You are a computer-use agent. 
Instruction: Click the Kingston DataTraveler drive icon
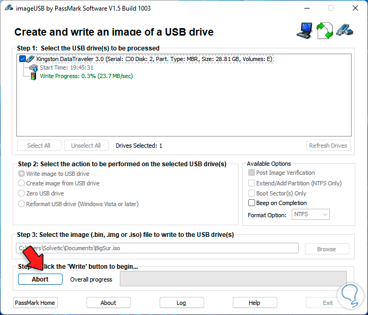pos(31,59)
